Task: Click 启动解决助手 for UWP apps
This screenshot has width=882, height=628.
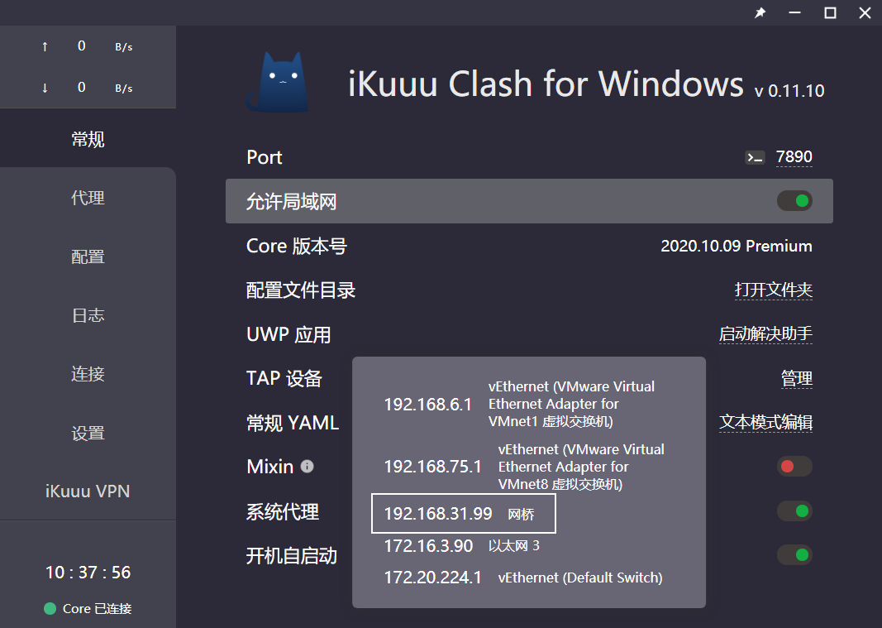Action: (x=765, y=334)
